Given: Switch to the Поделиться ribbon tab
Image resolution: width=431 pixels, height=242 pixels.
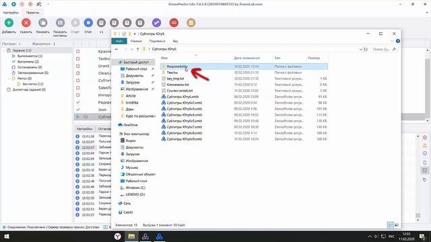Looking at the screenshot, I should [x=157, y=41].
